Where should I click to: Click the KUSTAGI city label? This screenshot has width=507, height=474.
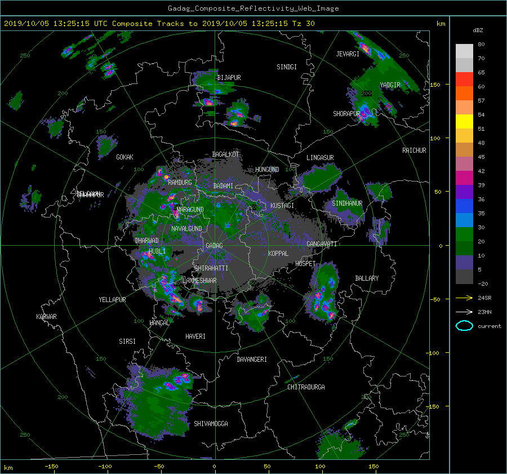[282, 206]
